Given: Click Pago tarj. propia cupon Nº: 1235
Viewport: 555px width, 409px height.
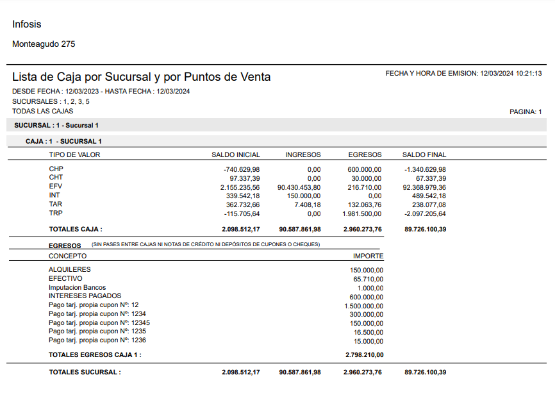Looking at the screenshot, I should [x=97, y=331].
